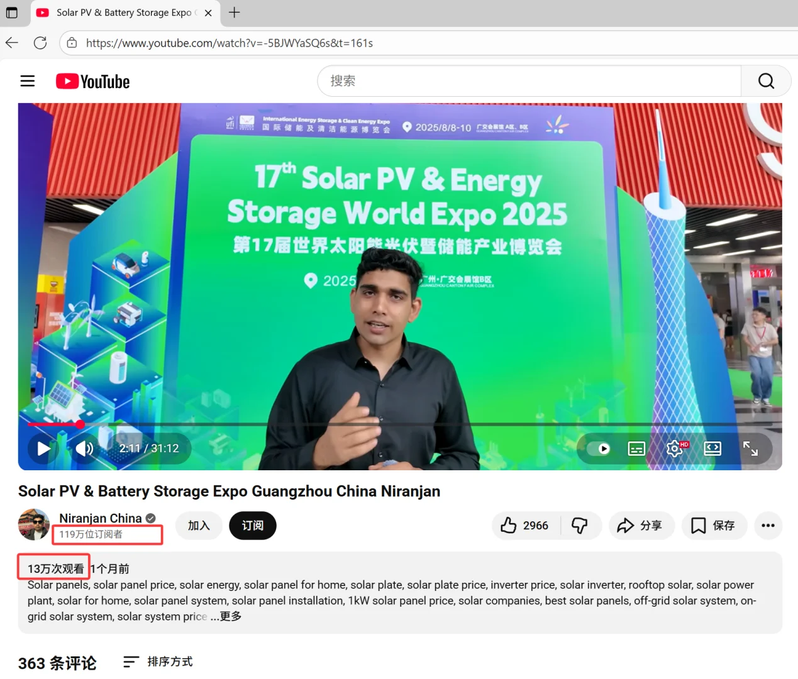Click the video title text
798x679 pixels.
(229, 491)
